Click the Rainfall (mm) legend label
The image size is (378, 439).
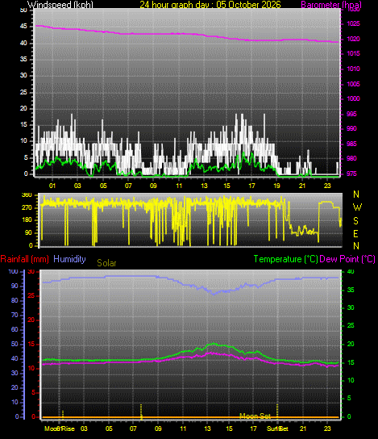coord(25,259)
